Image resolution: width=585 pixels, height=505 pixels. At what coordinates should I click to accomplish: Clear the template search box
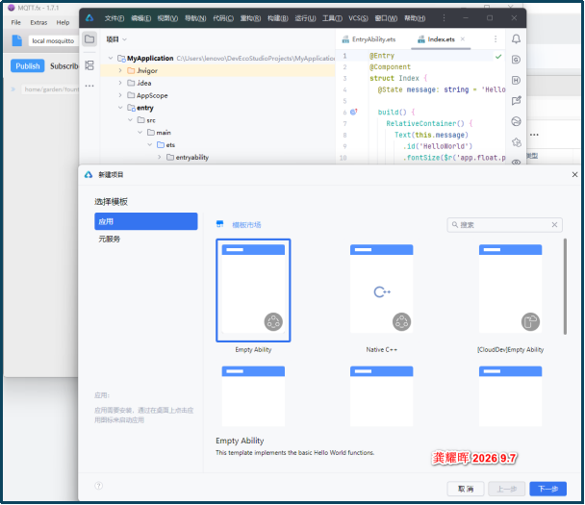coord(554,224)
